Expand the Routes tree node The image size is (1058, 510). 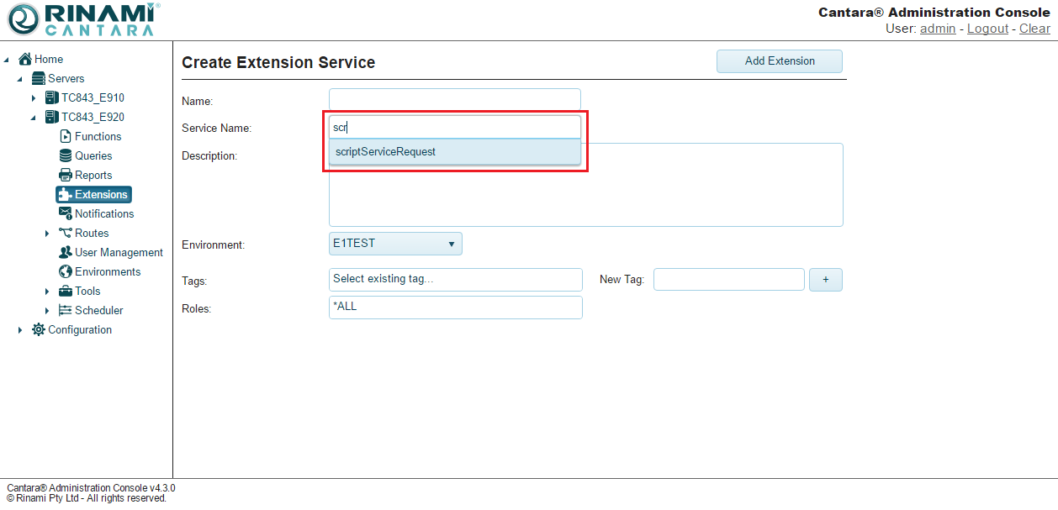click(x=47, y=234)
